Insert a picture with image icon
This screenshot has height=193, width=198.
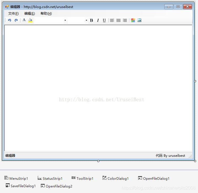[x=139, y=20]
